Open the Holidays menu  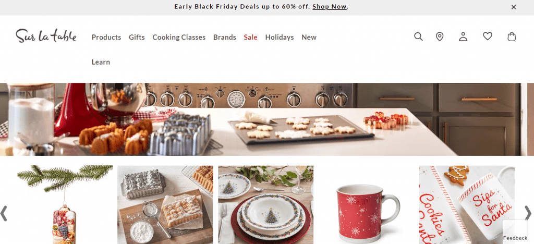pos(280,37)
